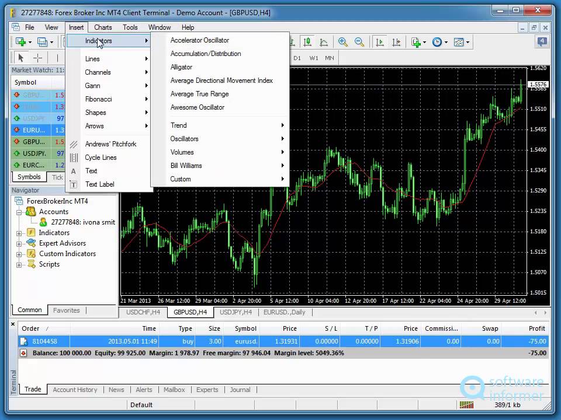Switch to the Favorites tab in Navigator

66,310
